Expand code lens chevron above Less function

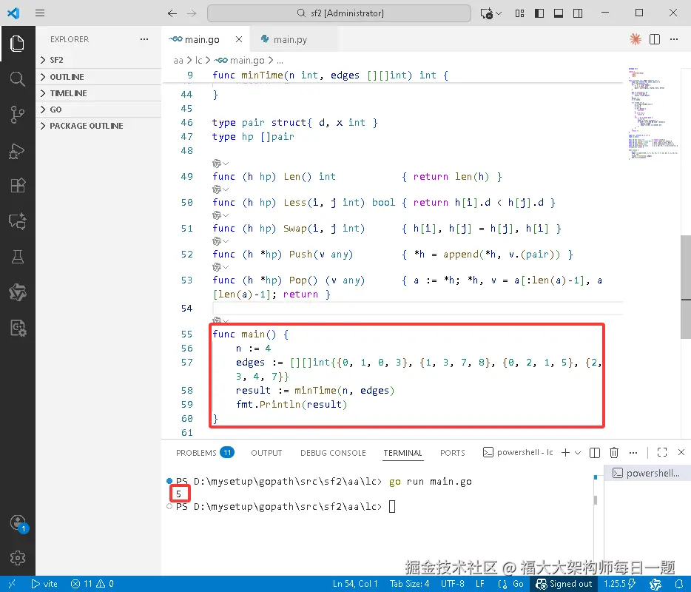point(226,189)
